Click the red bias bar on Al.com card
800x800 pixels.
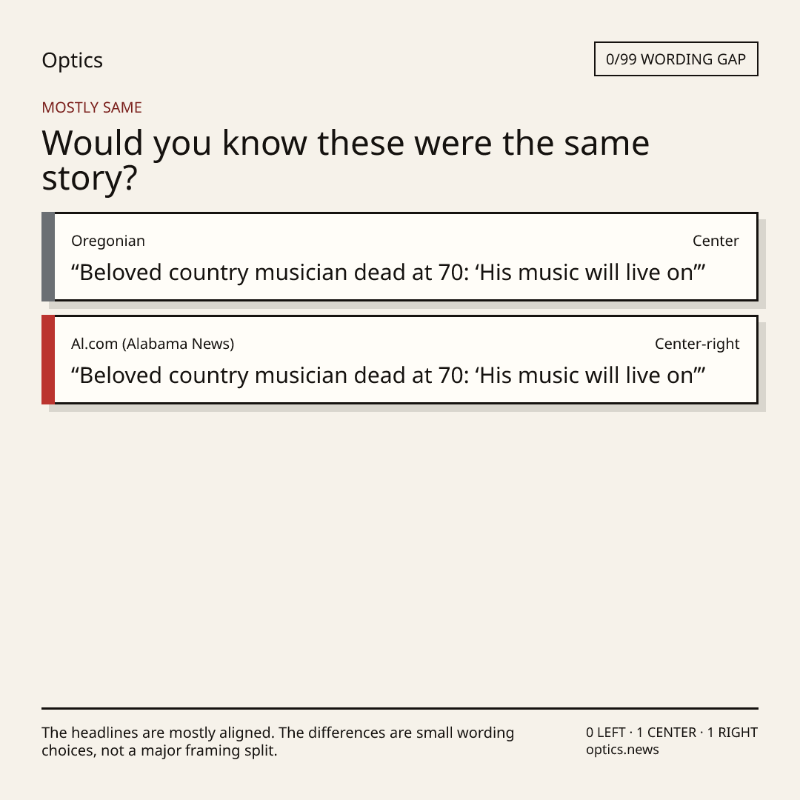(x=48, y=360)
